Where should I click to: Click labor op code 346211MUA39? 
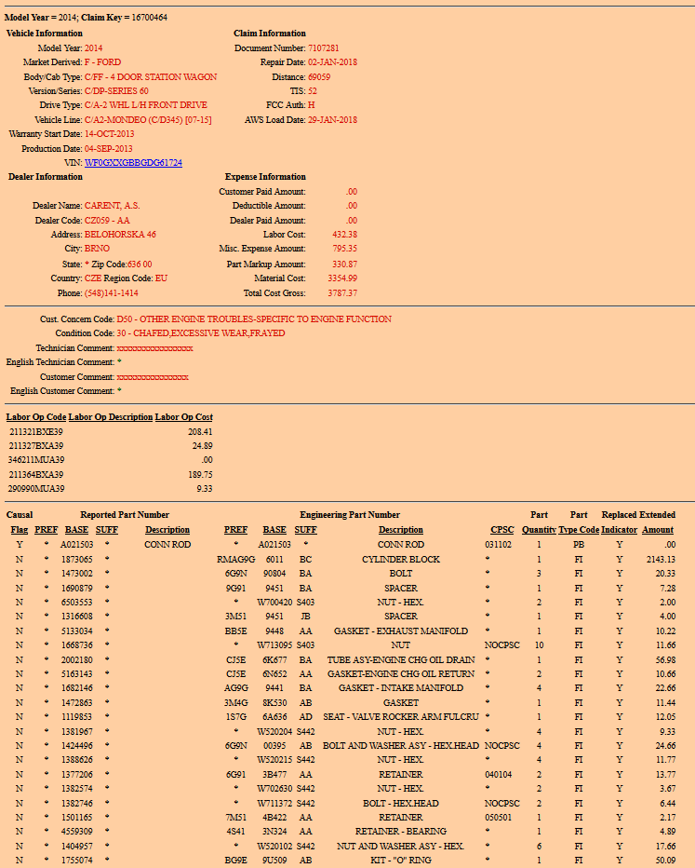36,460
